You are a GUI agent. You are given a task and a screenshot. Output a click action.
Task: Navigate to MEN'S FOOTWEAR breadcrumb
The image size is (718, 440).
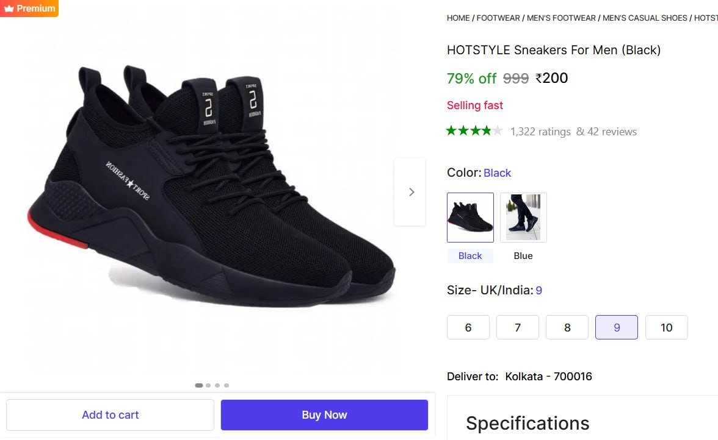561,18
